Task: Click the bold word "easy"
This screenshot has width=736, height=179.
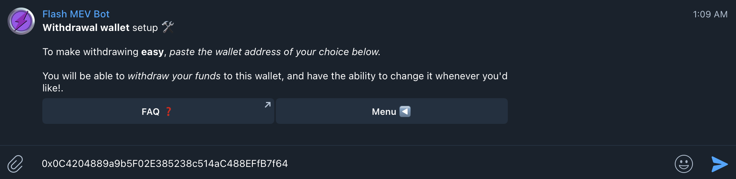Action: click(152, 52)
